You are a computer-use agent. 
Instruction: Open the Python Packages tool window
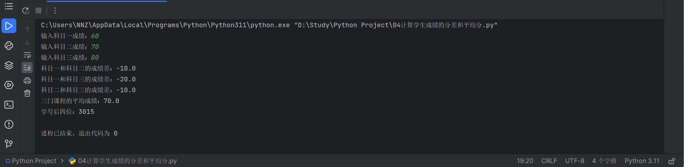click(9, 46)
